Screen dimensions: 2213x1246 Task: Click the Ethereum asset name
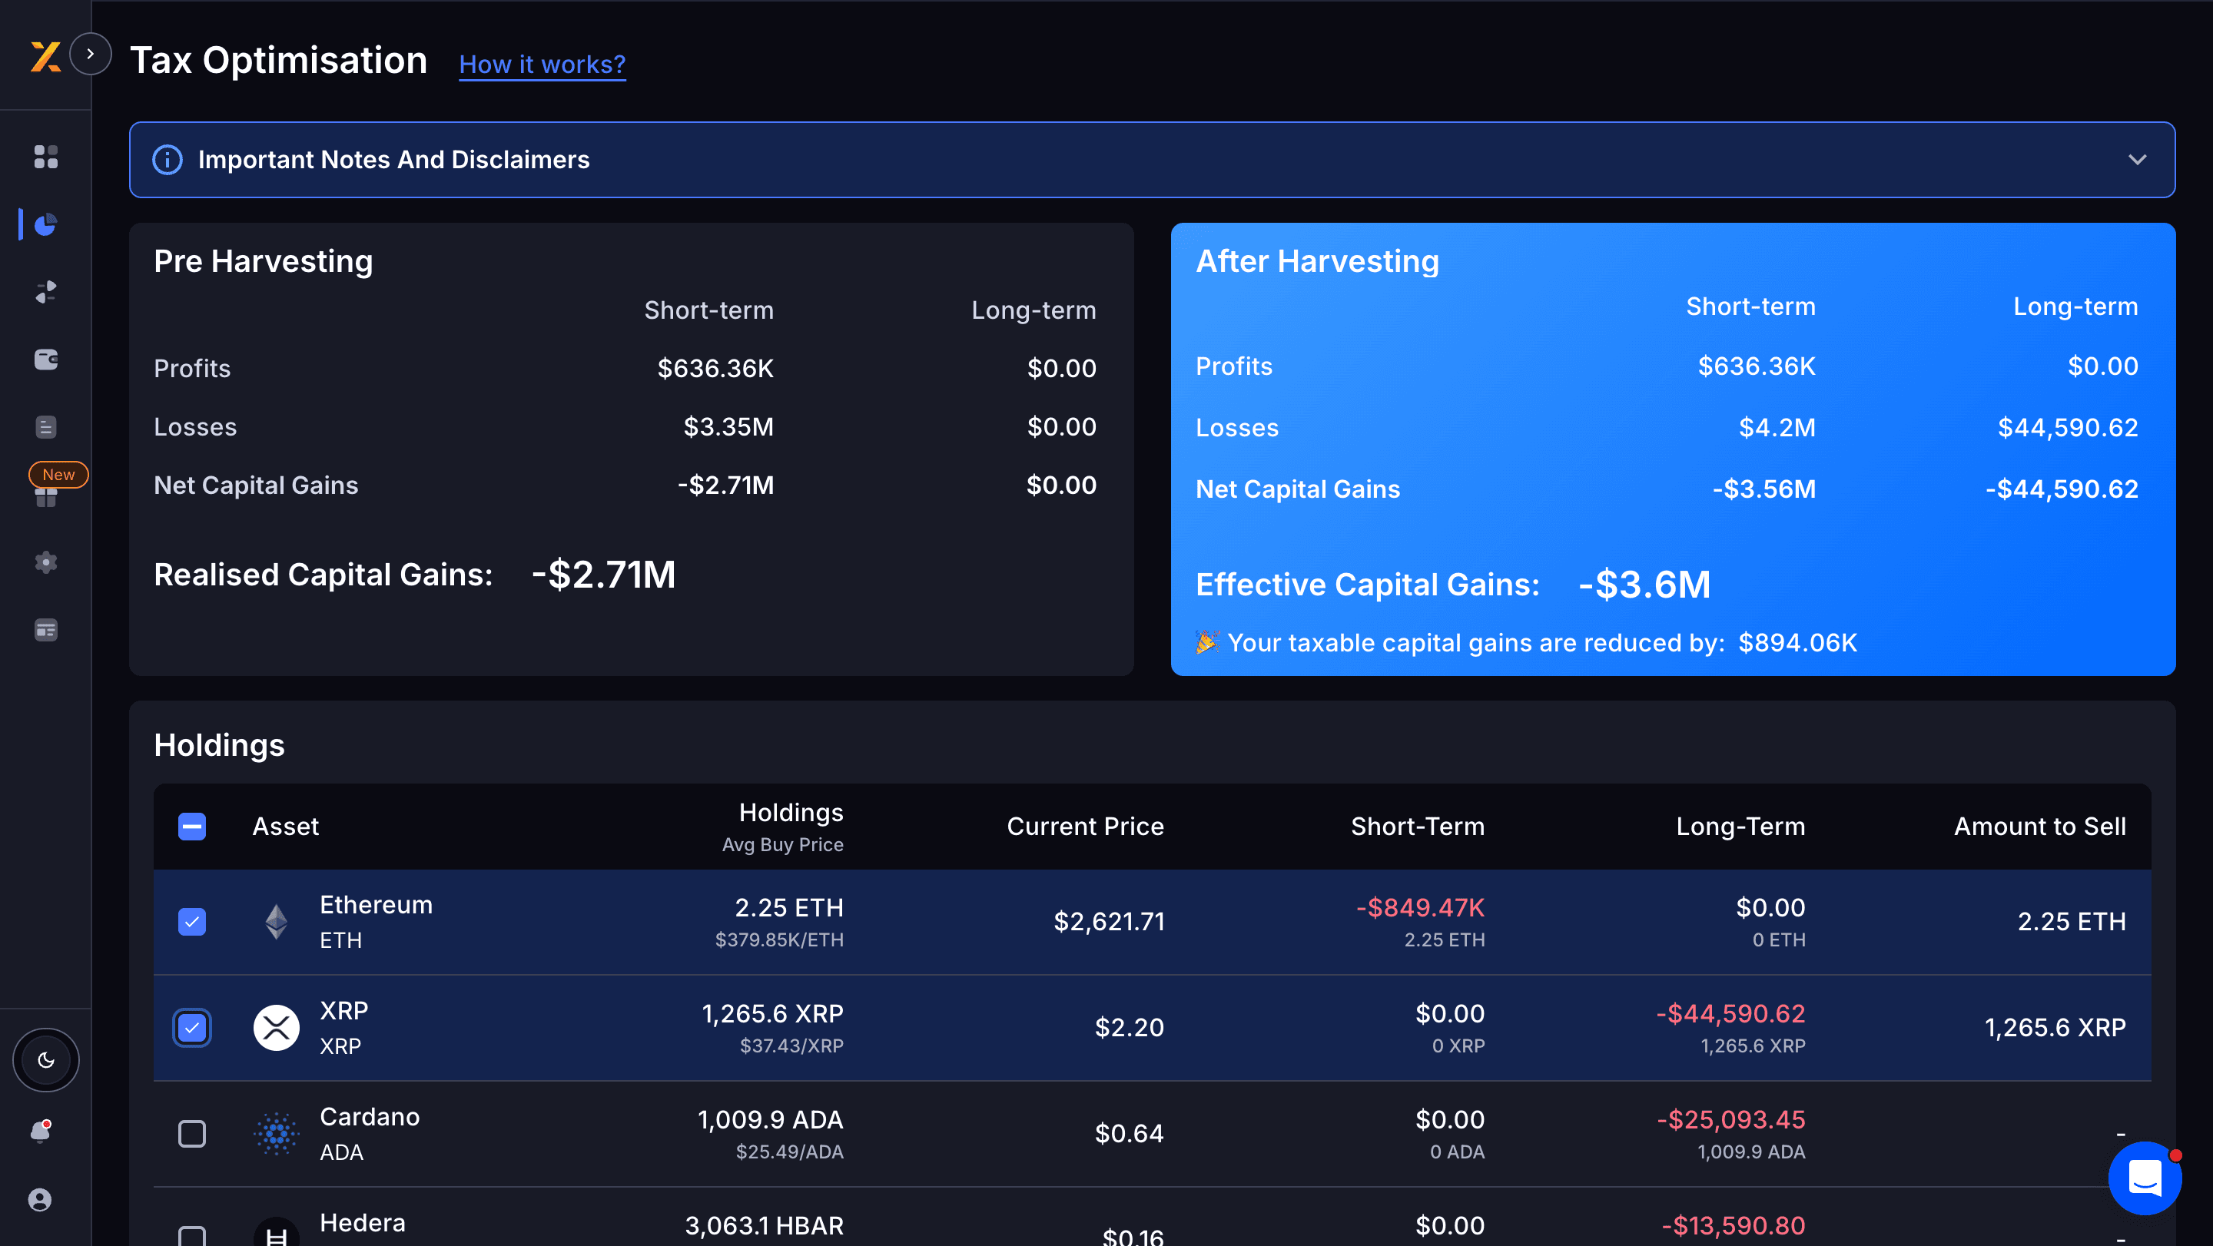click(377, 905)
